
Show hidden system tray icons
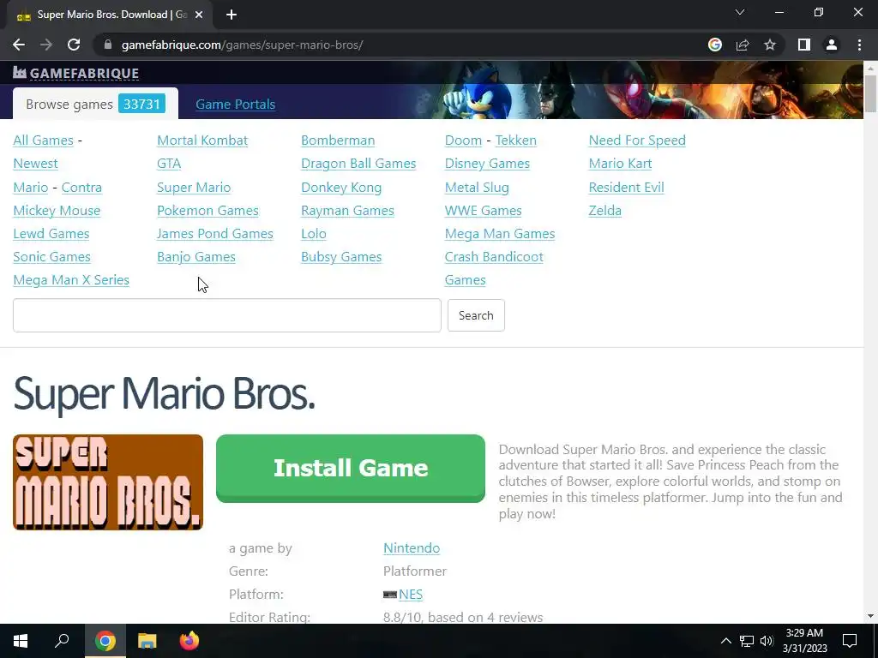tap(725, 641)
